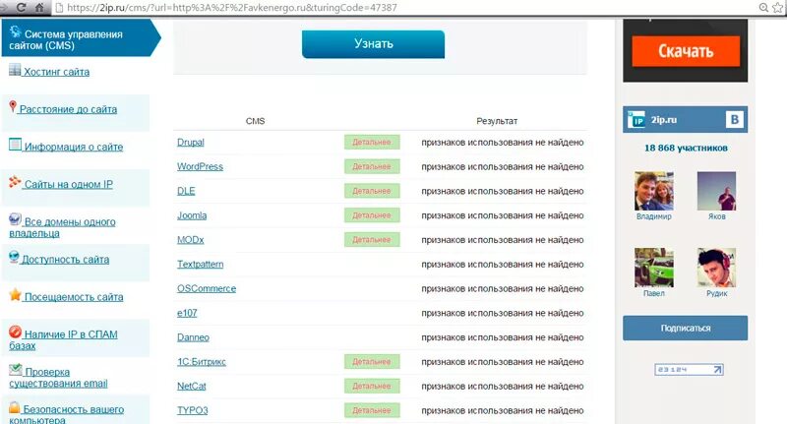The image size is (787, 424).
Task: Click Детальнее button in 1С-Битрикс row
Action: [372, 362]
